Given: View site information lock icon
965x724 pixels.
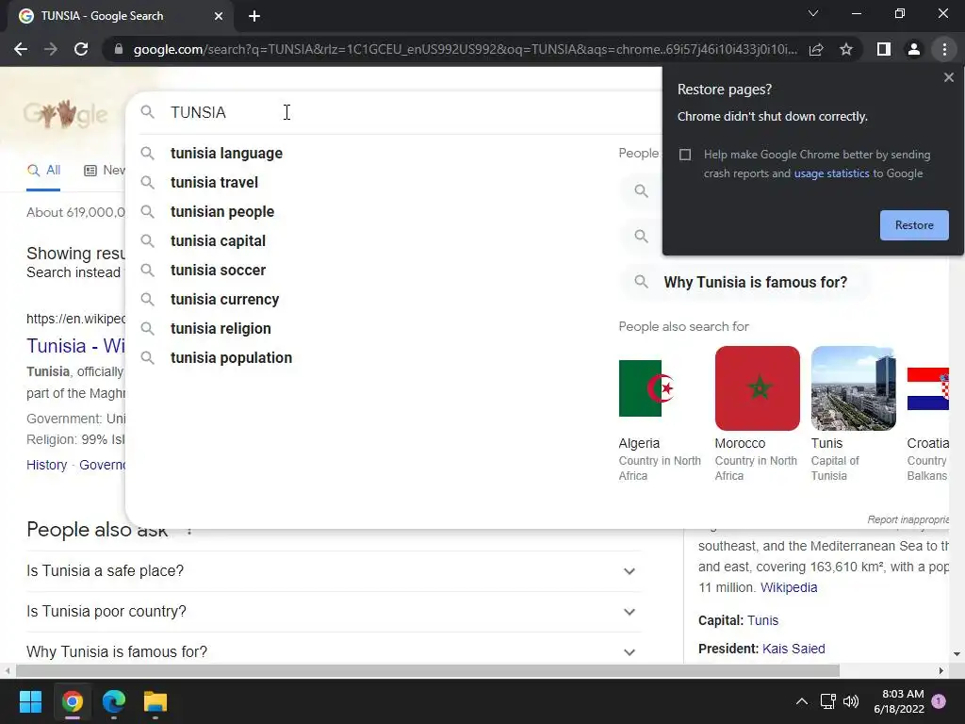Looking at the screenshot, I should tap(119, 49).
